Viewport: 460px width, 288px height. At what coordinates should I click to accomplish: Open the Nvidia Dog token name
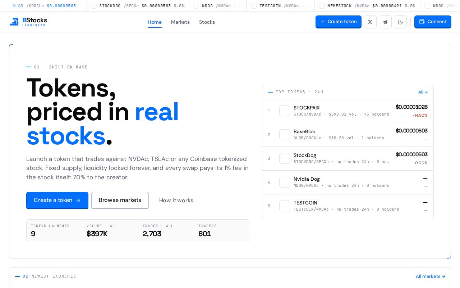point(307,179)
